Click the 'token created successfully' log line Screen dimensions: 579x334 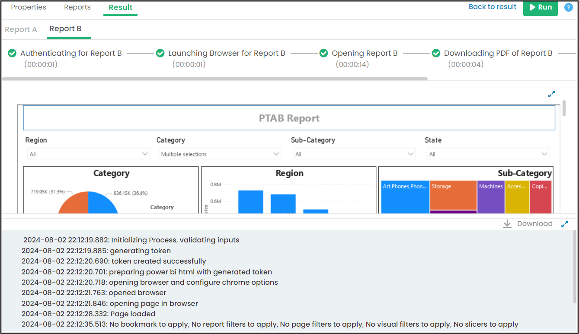(x=114, y=261)
